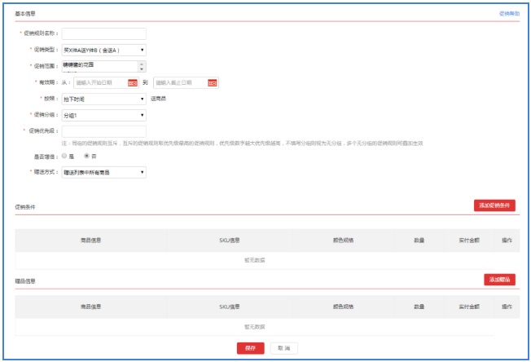Click the 送商品 text beside 按照 dropdown
Image resolution: width=531 pixels, height=362 pixels.
click(158, 99)
